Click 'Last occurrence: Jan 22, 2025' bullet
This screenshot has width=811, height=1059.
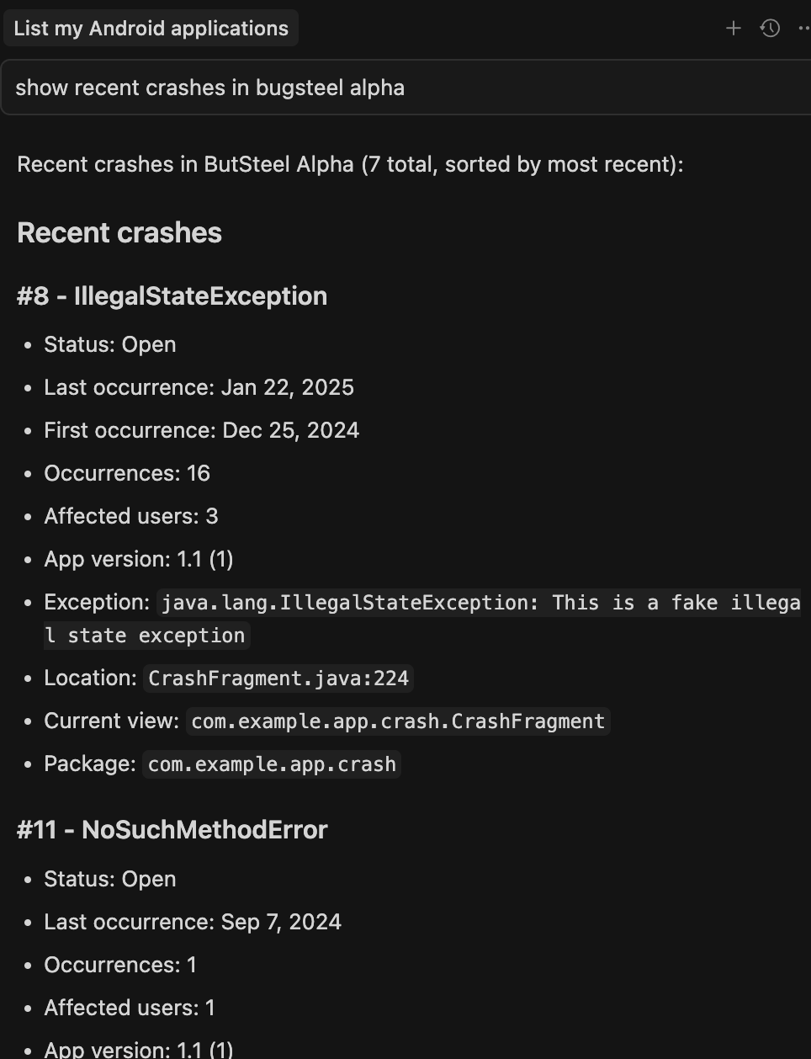coord(199,387)
